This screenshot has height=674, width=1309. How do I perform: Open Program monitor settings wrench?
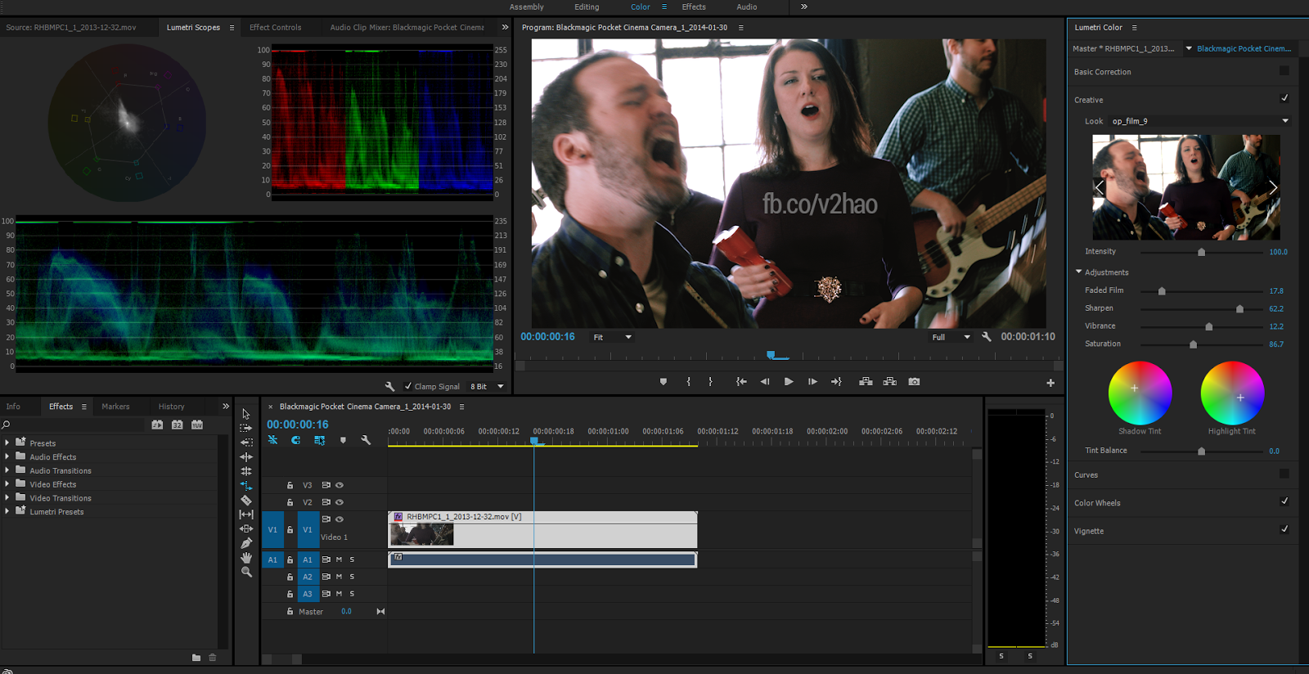point(987,337)
